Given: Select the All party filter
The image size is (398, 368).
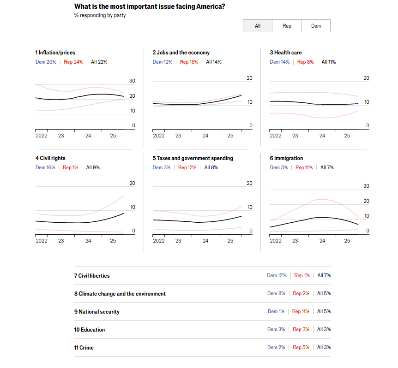Looking at the screenshot, I should pyautogui.click(x=258, y=26).
